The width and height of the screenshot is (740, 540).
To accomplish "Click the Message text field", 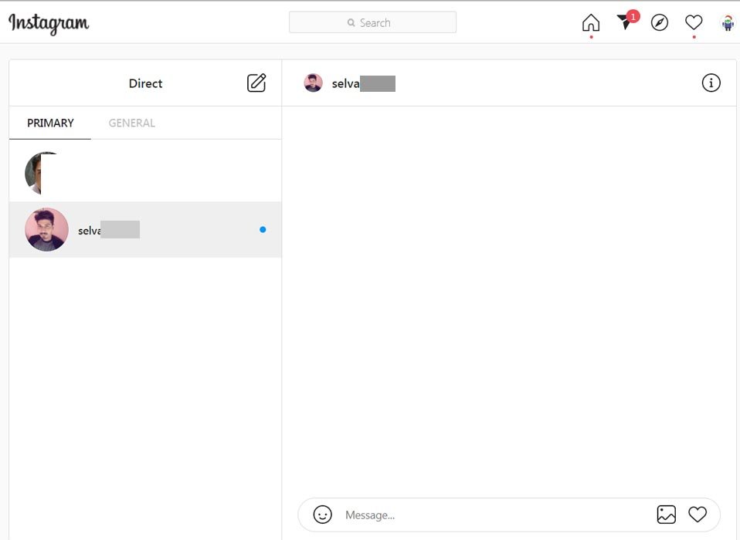I will 494,515.
